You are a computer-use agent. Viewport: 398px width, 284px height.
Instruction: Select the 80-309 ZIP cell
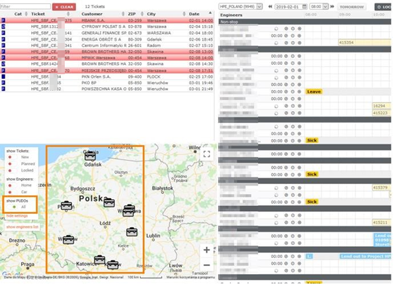point(135,40)
